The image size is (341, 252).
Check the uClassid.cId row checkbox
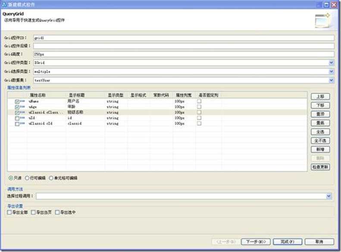coord(17,124)
